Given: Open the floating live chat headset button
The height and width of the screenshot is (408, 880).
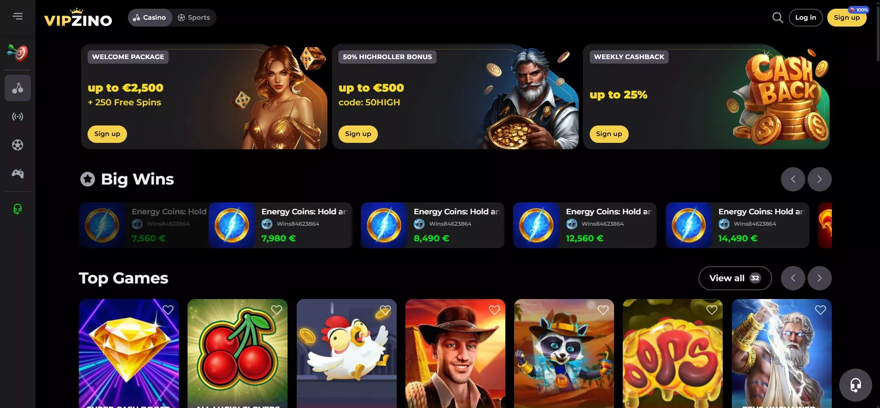Looking at the screenshot, I should pyautogui.click(x=855, y=385).
